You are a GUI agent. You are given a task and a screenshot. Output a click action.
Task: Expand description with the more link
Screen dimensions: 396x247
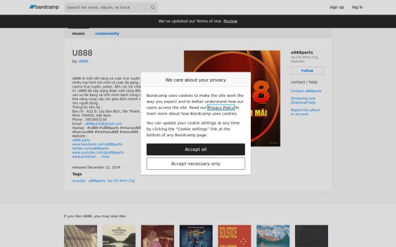(x=106, y=157)
